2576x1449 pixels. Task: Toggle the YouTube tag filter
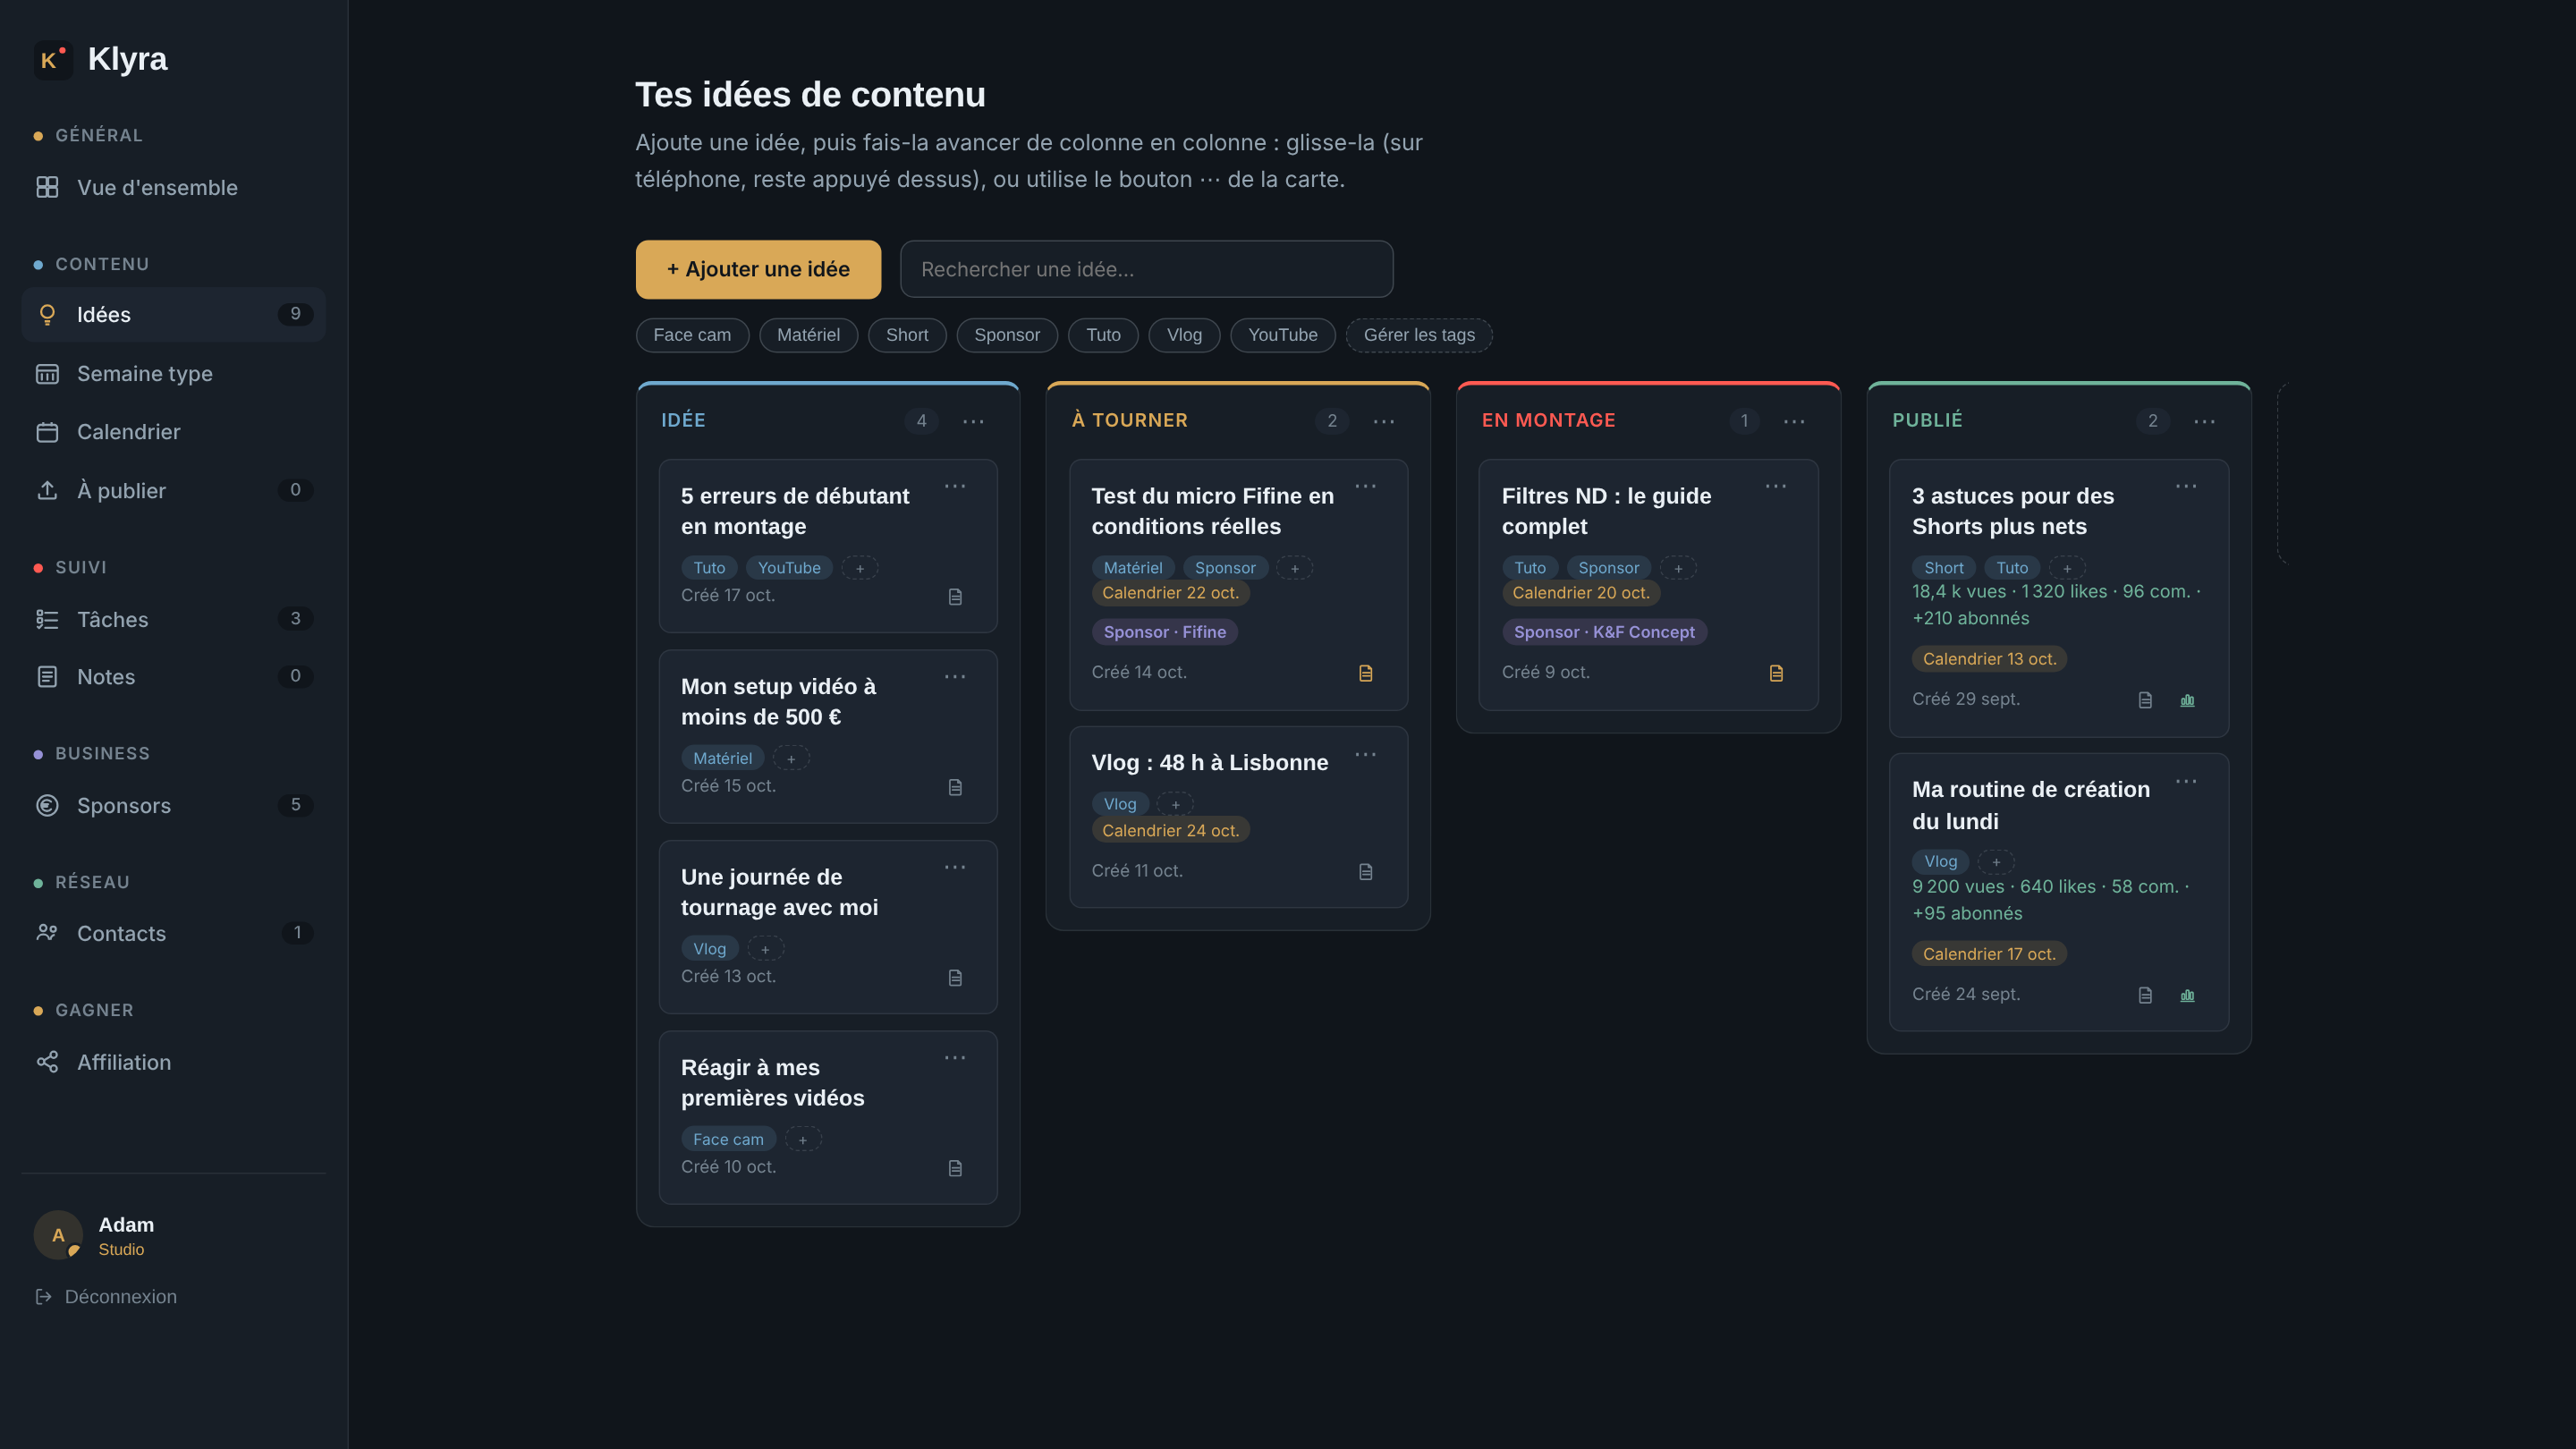pyautogui.click(x=1283, y=335)
